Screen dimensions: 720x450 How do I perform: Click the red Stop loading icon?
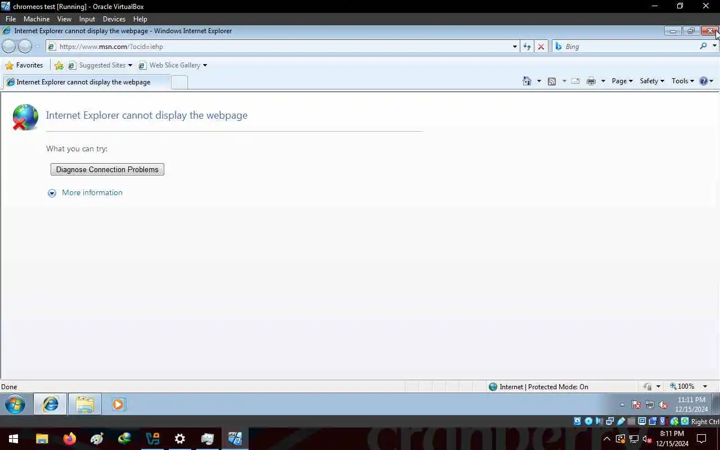tap(541, 47)
